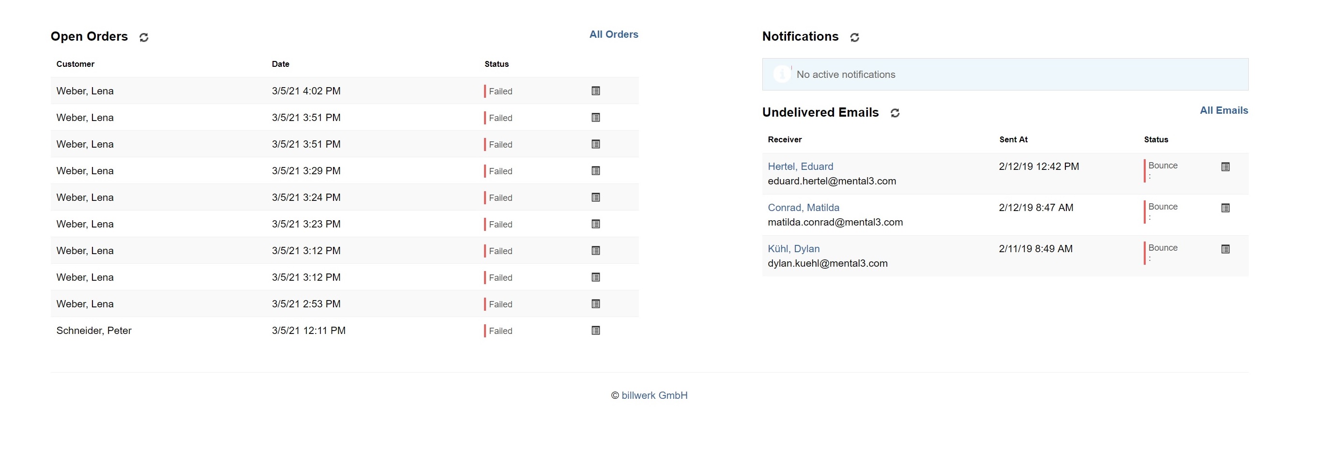Screen dimensions: 1334x454
Task: Click the Customer column header
Action: tap(75, 64)
